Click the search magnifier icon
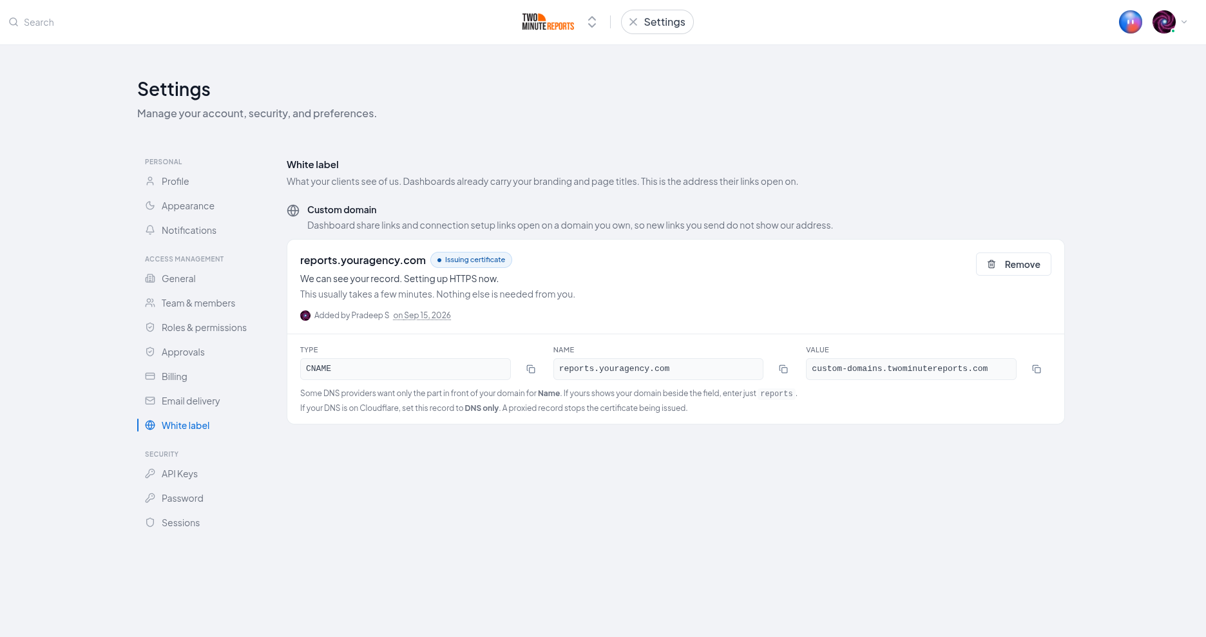 pyautogui.click(x=14, y=22)
